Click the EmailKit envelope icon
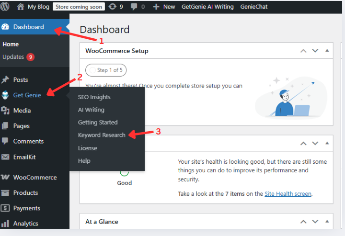Image resolution: width=345 pixels, height=236 pixels. pos(5,157)
